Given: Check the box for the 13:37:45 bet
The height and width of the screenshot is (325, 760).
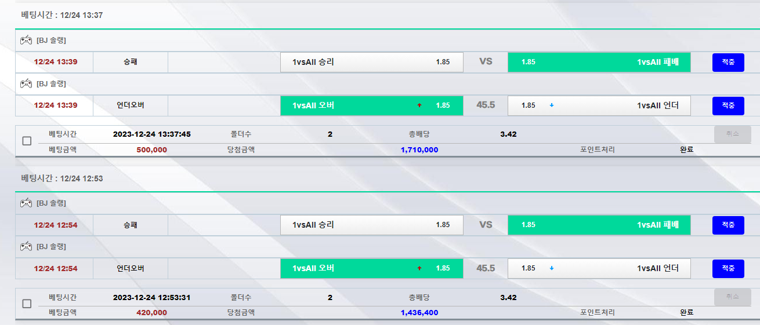Looking at the screenshot, I should coord(27,141).
